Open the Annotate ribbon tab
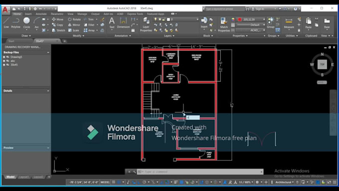 click(x=41, y=14)
